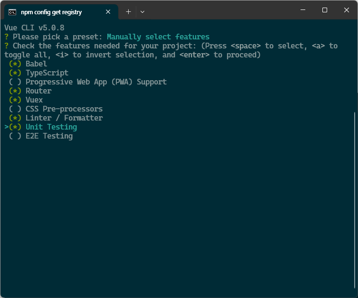Open a new terminal tab with plus
This screenshot has height=298, width=358.
click(128, 12)
